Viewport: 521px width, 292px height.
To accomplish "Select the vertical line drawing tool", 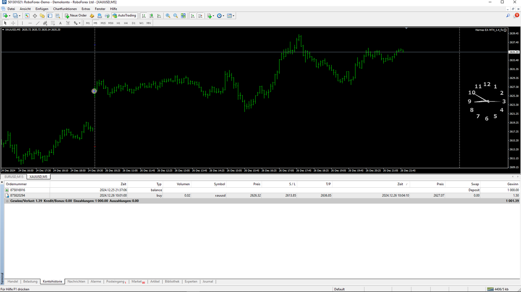I will 22,23.
